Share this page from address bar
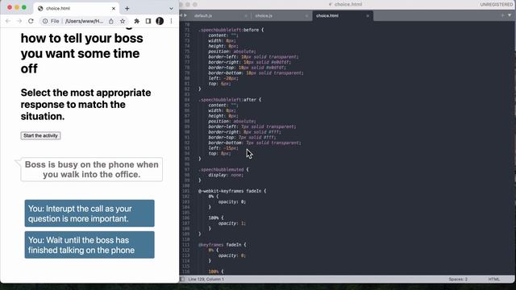Image resolution: width=516 pixels, height=290 pixels. click(x=111, y=21)
